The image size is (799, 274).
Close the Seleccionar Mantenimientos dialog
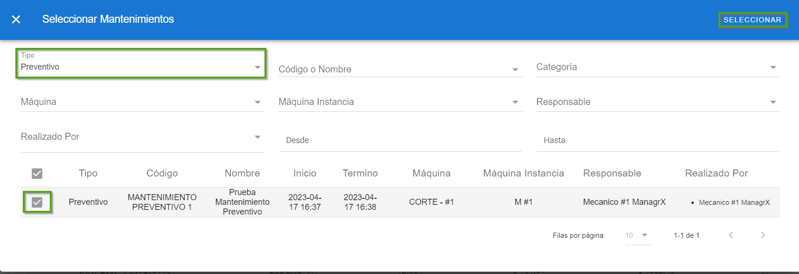tap(16, 19)
